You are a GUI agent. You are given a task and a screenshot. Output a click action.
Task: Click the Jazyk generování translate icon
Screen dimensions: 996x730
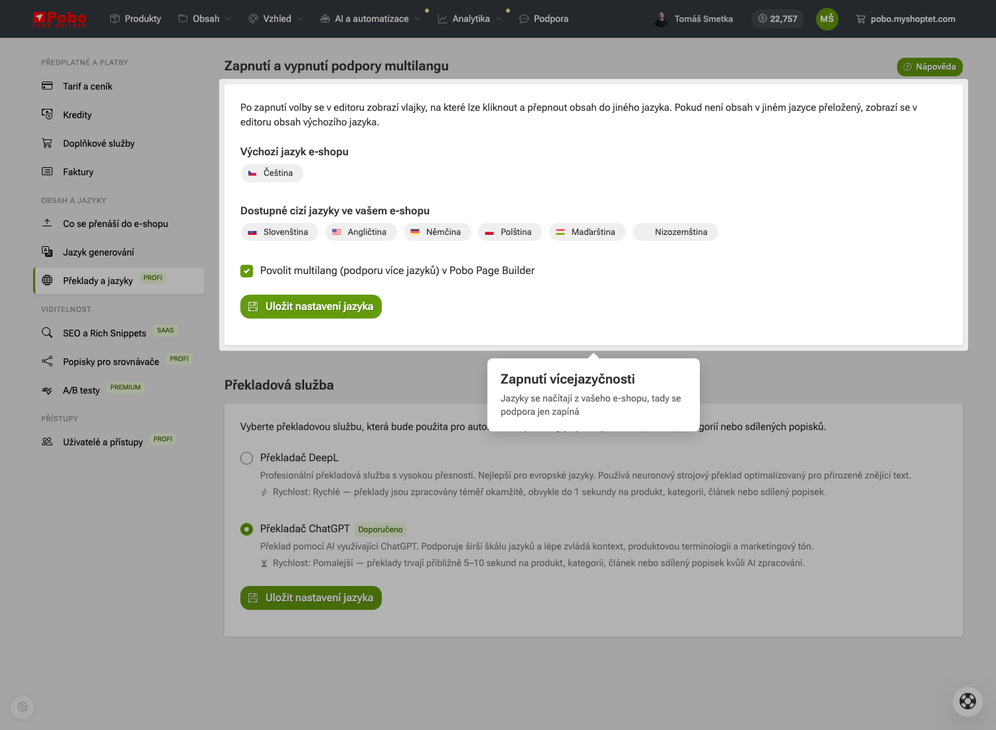(47, 252)
